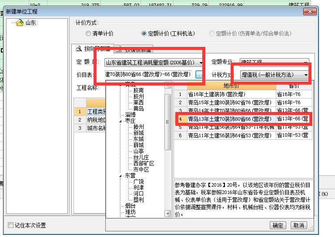The height and width of the screenshot is (237, 335).
Task: Click the 地市价 column header
Action: [x=231, y=86]
